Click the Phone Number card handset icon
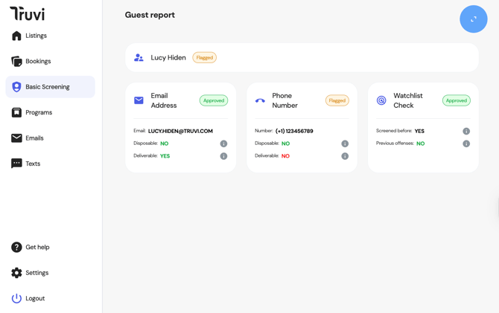The width and height of the screenshot is (499, 313). 260,100
